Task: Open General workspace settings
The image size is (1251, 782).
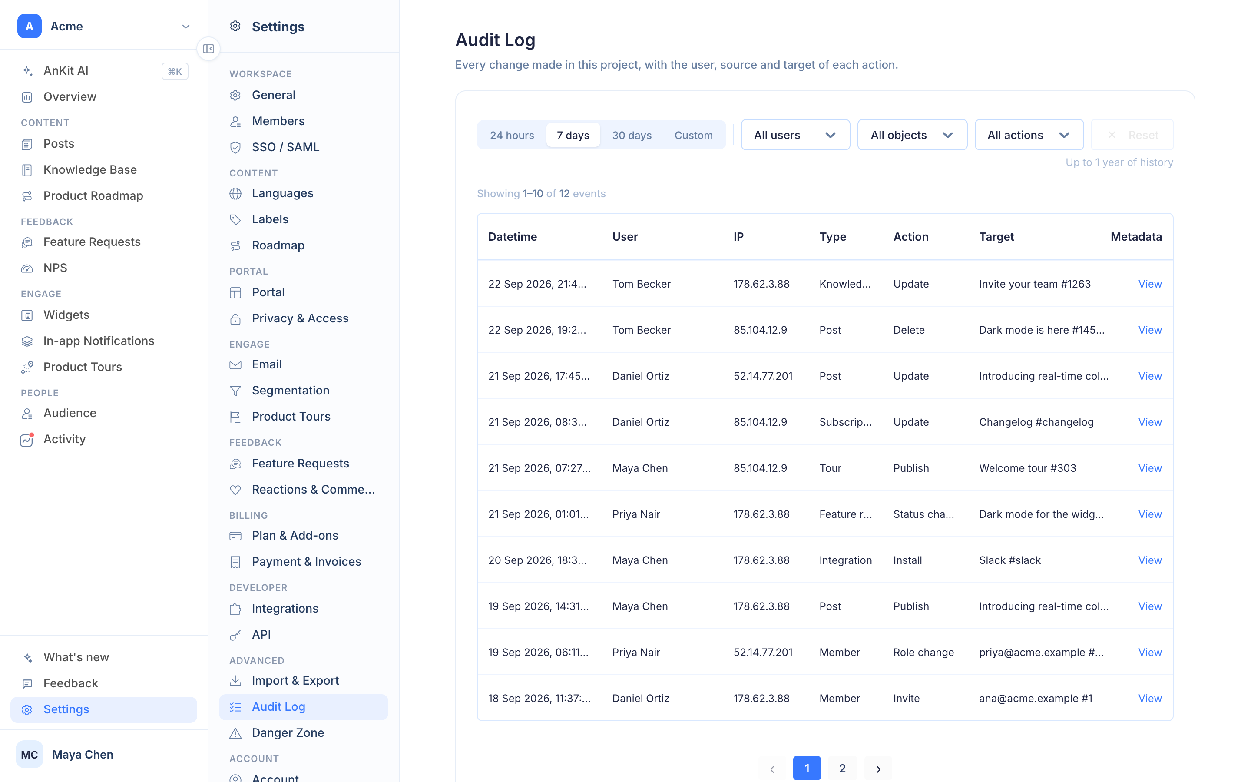Action: click(304, 95)
